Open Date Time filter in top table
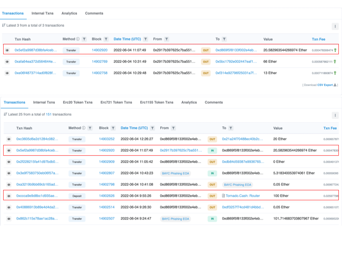Viewport: 342px width, 257px height. tap(145, 39)
